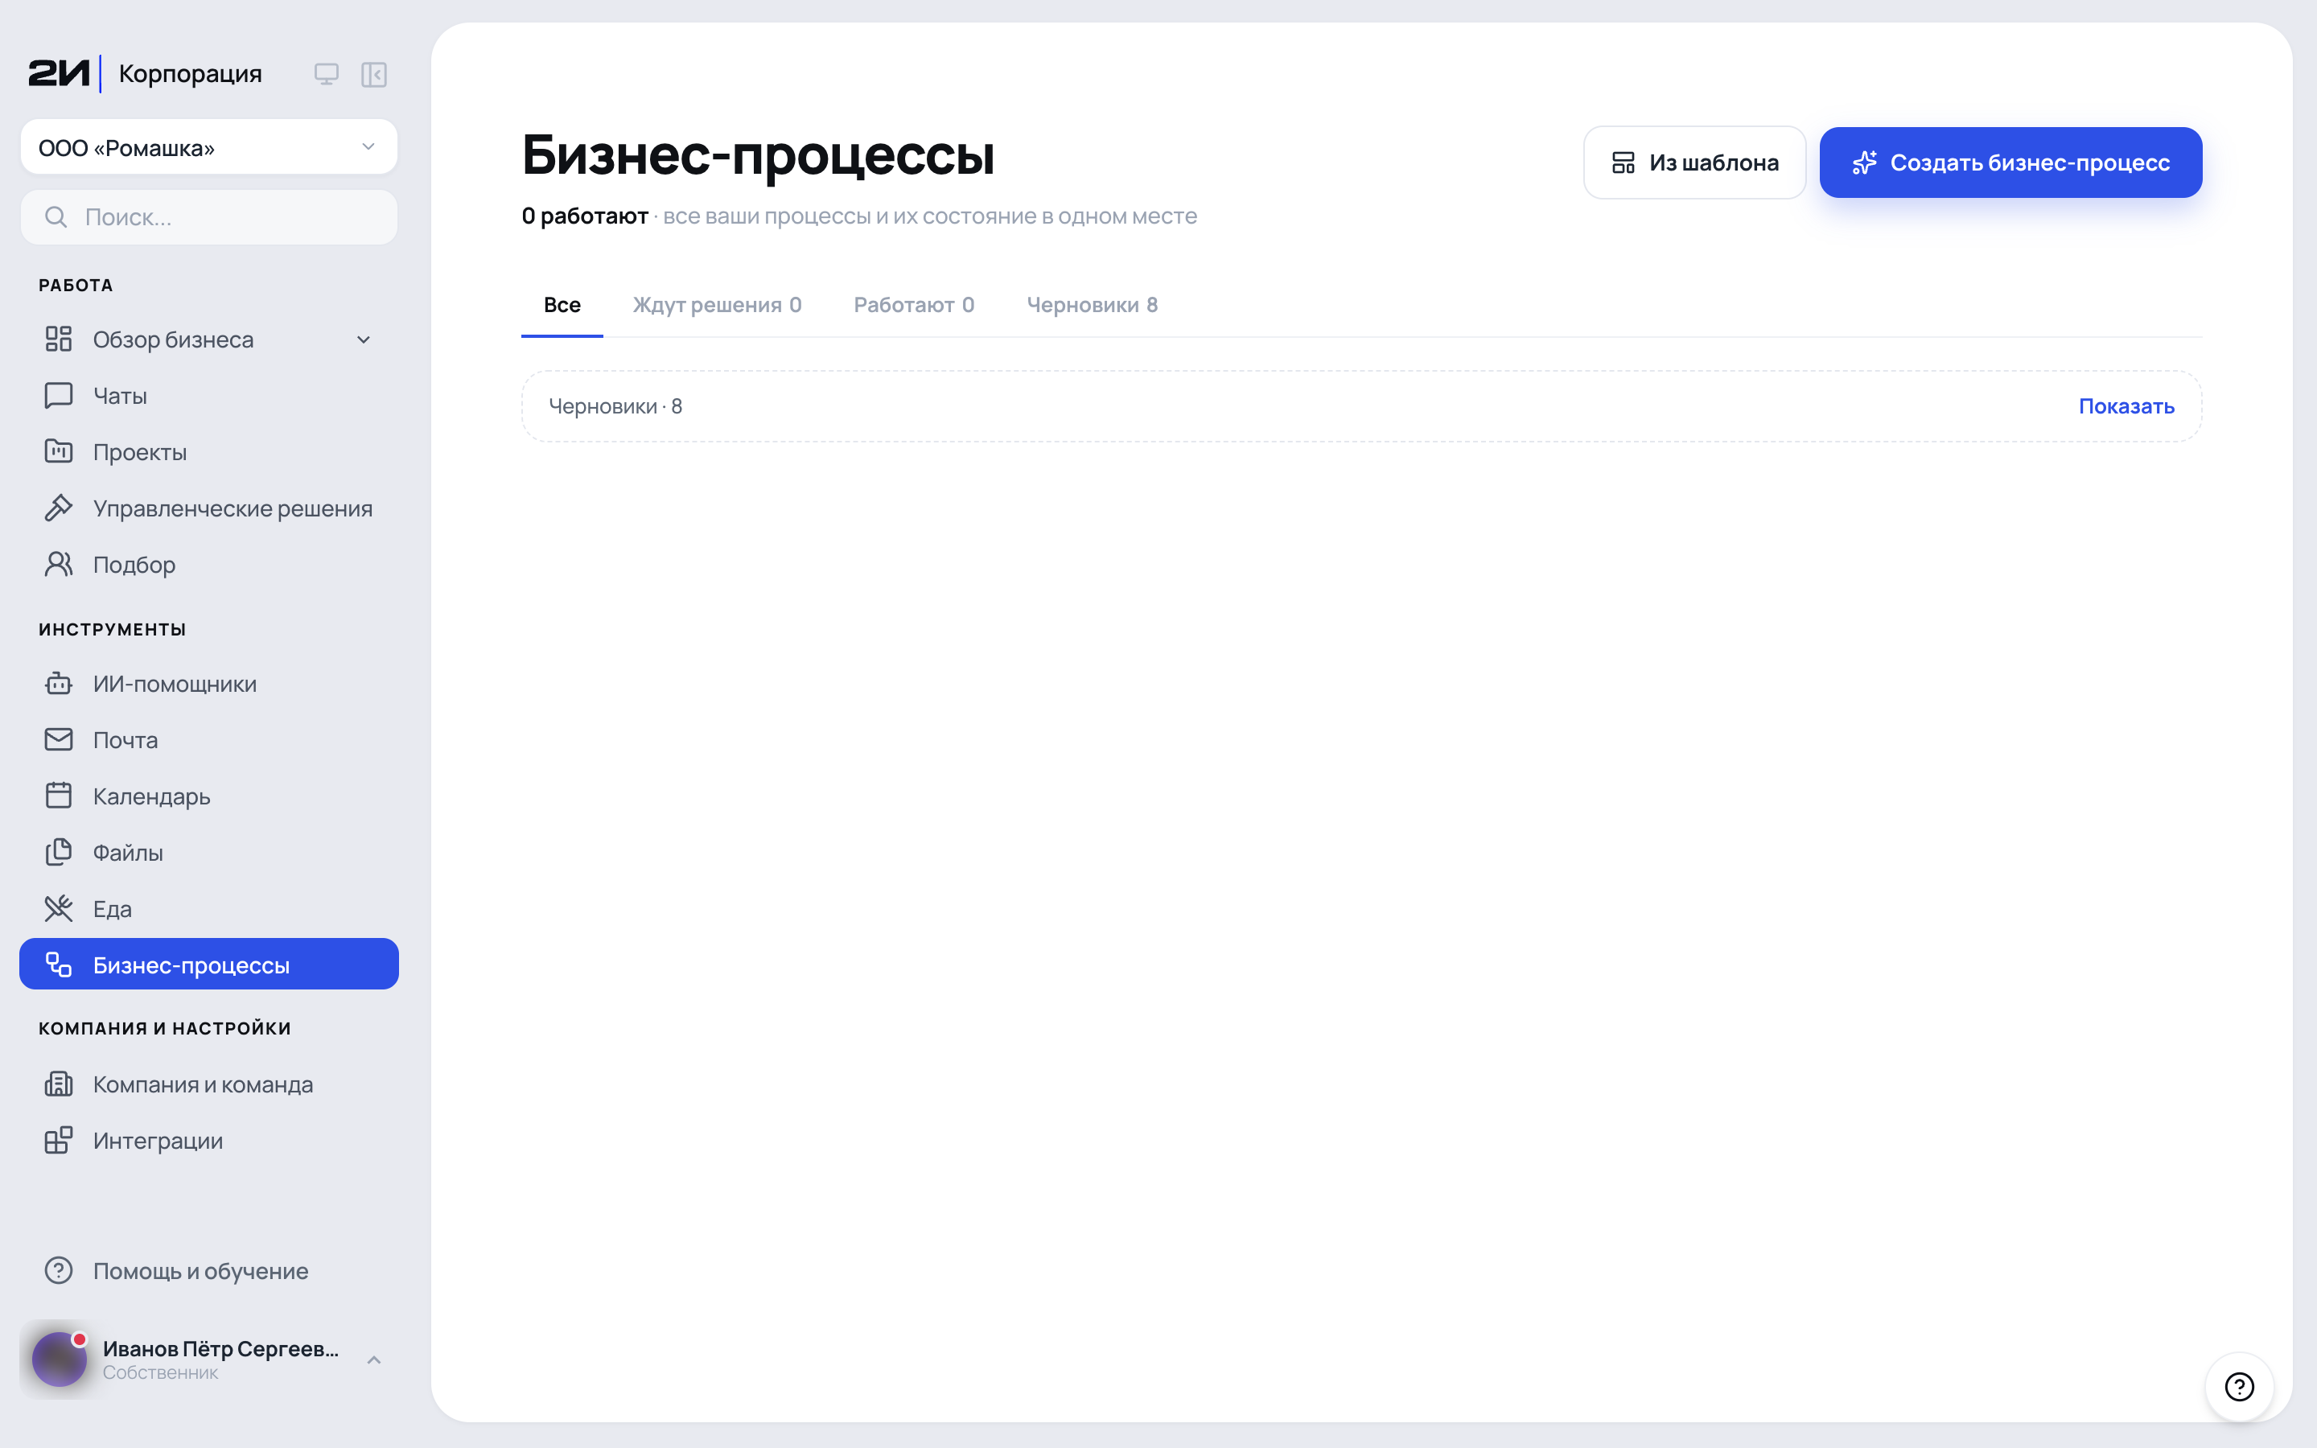Image resolution: width=2317 pixels, height=1448 pixels.
Task: Expand the Обзор бизнеса chevron
Action: tap(364, 340)
